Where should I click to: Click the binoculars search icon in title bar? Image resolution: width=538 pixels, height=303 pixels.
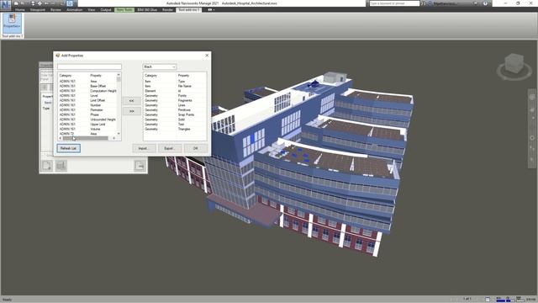pyautogui.click(x=424, y=3)
